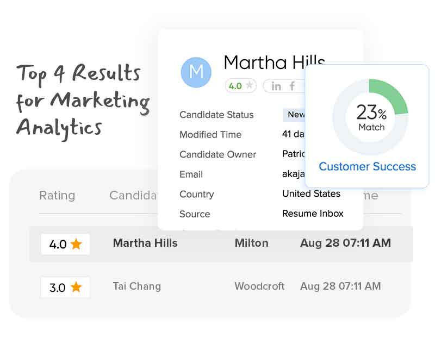Select the Woodcroft city cell
The height and width of the screenshot is (337, 435).
259,286
